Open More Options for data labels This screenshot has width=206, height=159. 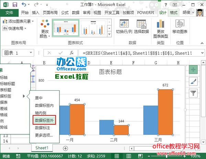[x=44, y=135]
